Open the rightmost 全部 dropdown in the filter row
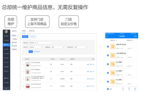The height and width of the screenshot is (96, 152). tap(81, 47)
